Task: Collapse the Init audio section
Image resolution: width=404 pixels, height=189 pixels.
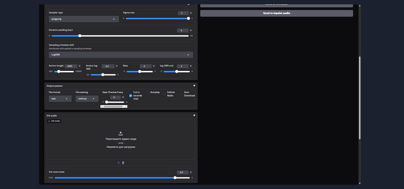Action: (x=194, y=115)
